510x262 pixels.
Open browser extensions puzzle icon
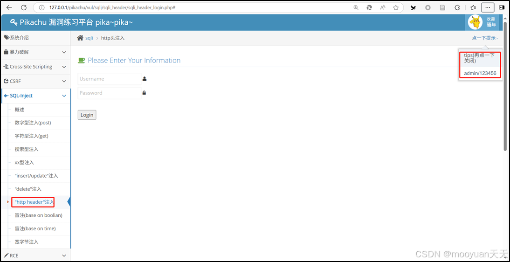pyautogui.click(x=457, y=7)
